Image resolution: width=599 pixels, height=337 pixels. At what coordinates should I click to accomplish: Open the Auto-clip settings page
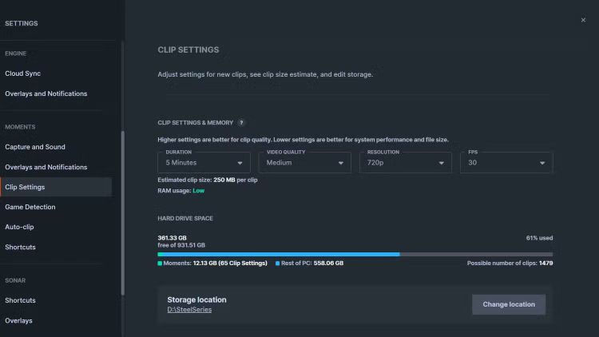point(20,227)
